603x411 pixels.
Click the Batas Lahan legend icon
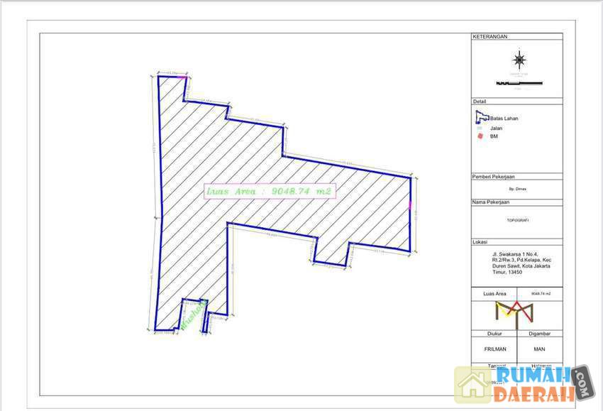point(480,117)
